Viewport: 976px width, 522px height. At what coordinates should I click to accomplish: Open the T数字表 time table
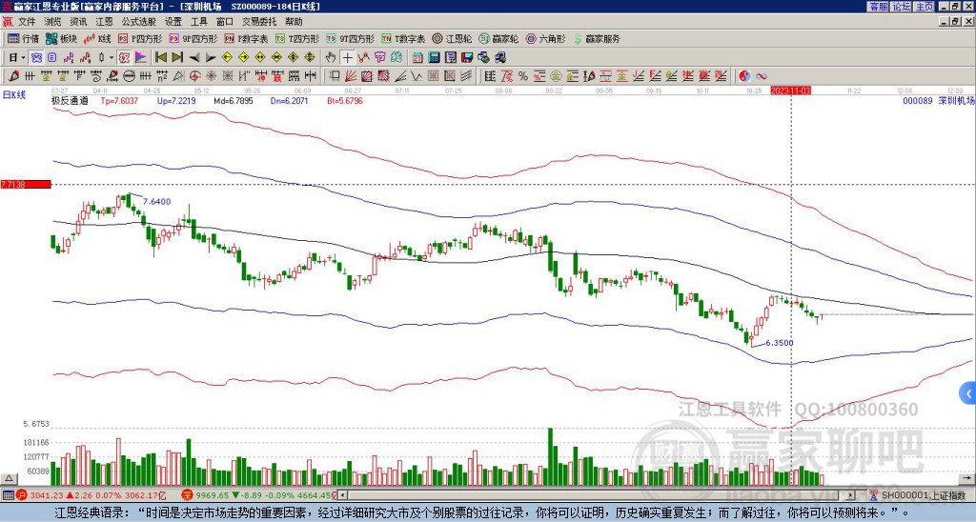coord(403,38)
